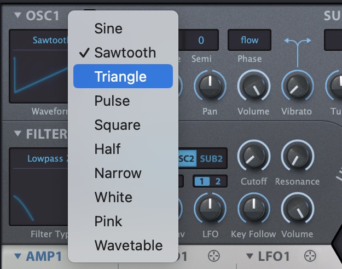Toggle the SUB2 filter routing button
The height and width of the screenshot is (269, 342).
[x=211, y=159]
